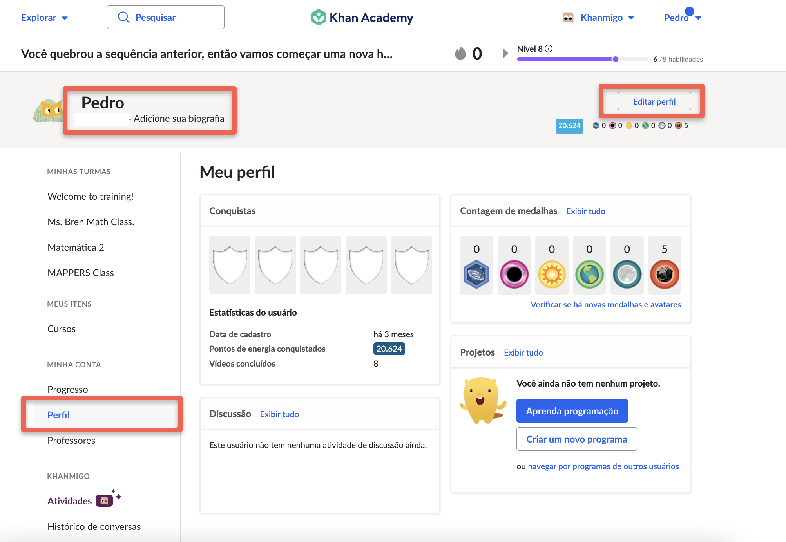Click Criar um novo programa button
This screenshot has height=542, width=786.
pyautogui.click(x=577, y=439)
